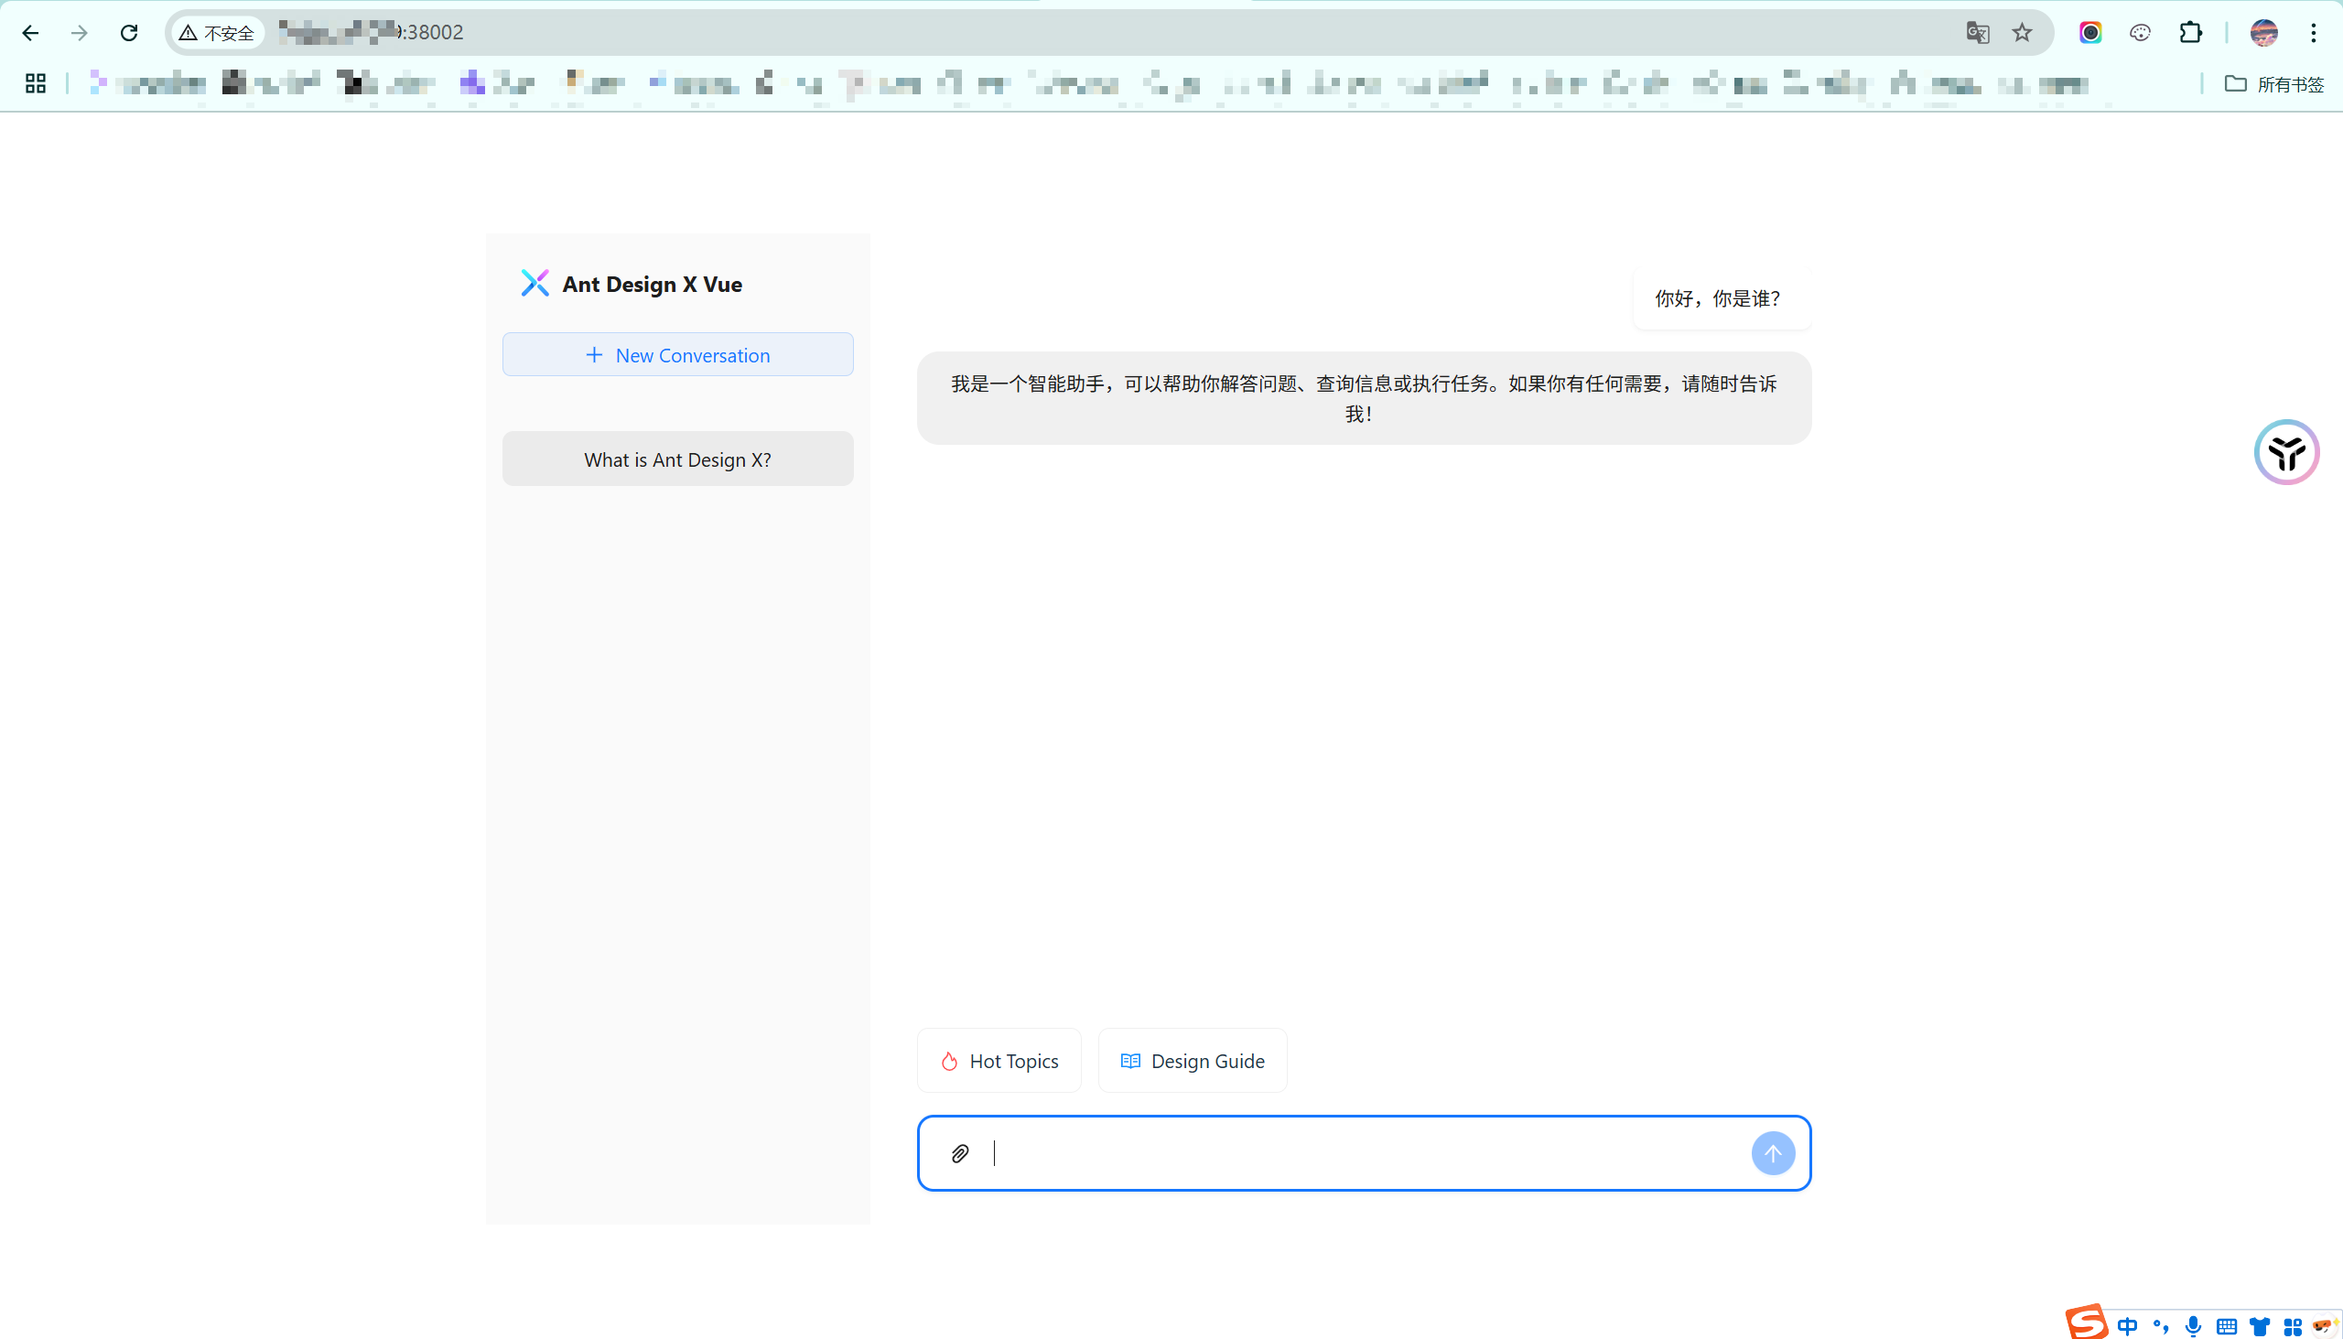Select the Hot Topics prompt
The width and height of the screenshot is (2343, 1339).
point(999,1061)
